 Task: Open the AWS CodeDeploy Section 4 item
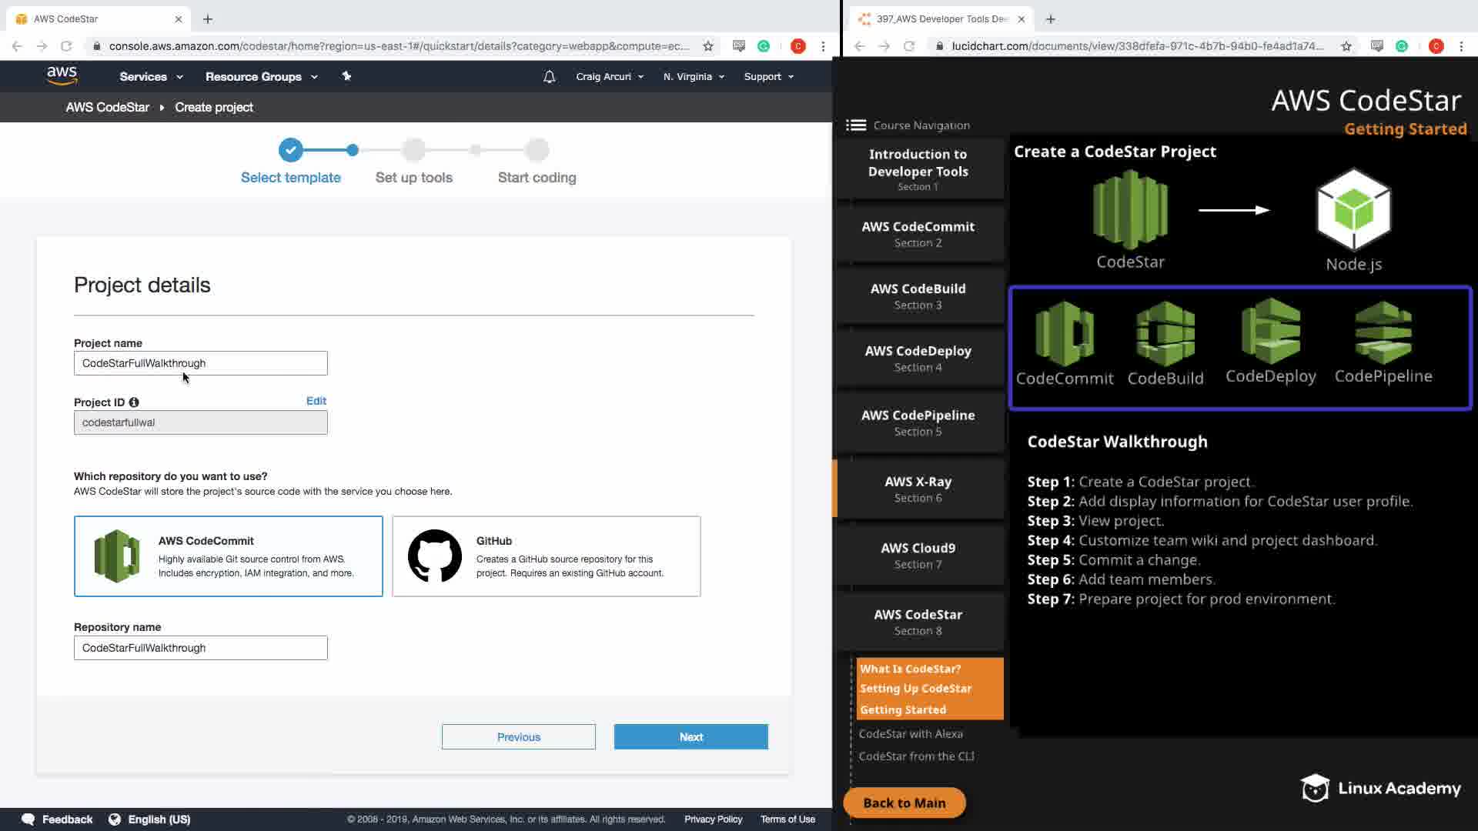pyautogui.click(x=918, y=359)
